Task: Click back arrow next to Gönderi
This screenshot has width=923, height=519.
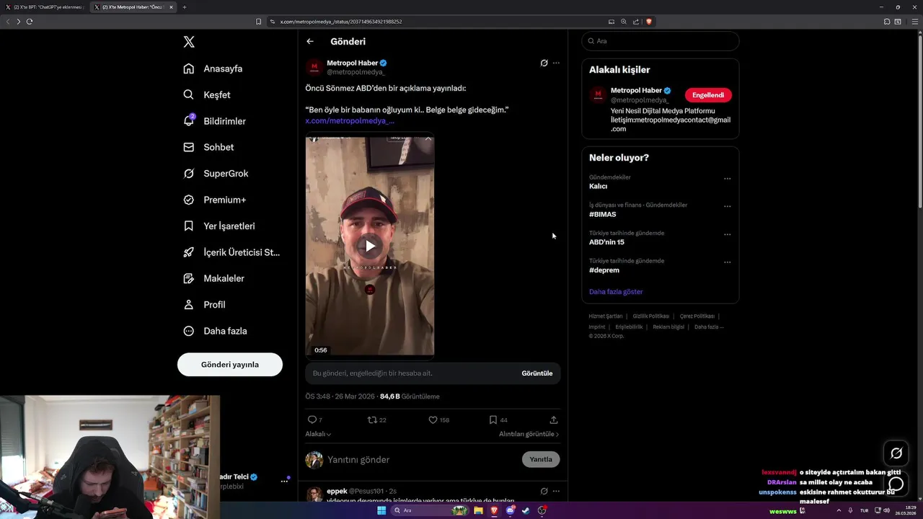Action: point(310,41)
